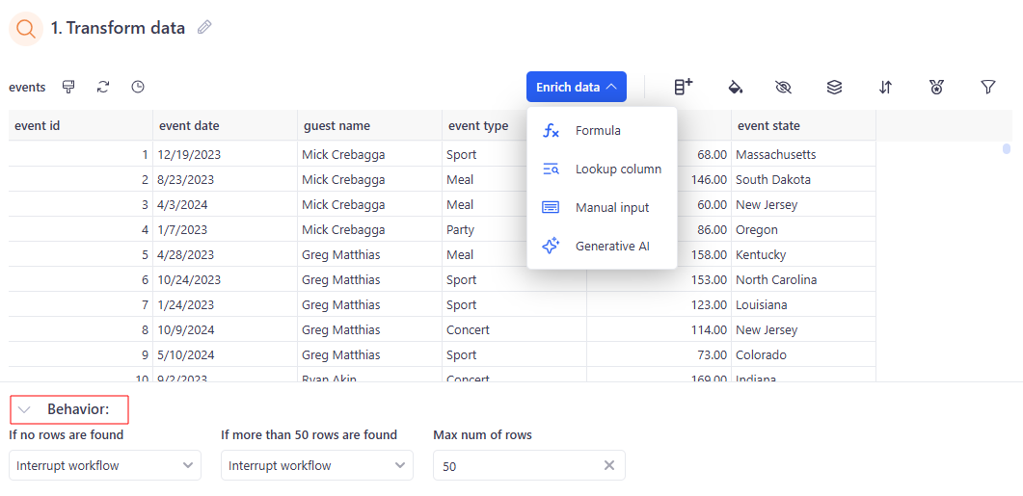This screenshot has width=1023, height=496.
Task: Click the event state column header
Action: (804, 126)
